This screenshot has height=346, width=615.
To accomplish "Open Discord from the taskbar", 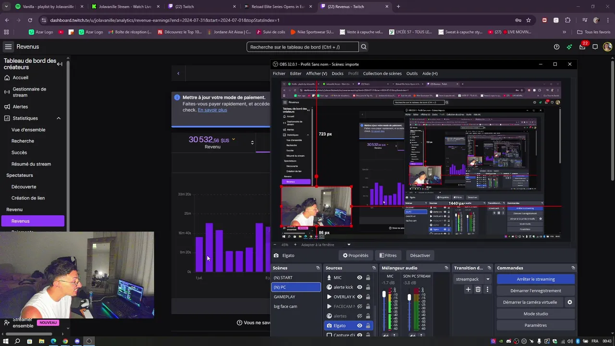I will coord(77,341).
